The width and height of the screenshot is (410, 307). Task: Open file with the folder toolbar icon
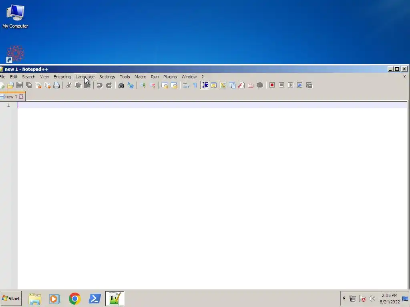(x=10, y=86)
